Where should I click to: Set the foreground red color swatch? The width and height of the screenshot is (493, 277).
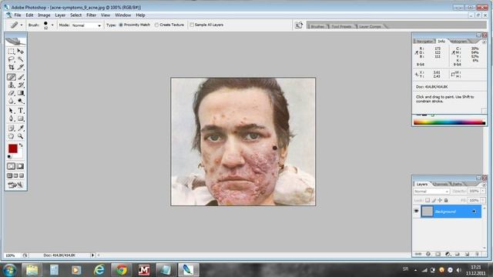(x=13, y=149)
